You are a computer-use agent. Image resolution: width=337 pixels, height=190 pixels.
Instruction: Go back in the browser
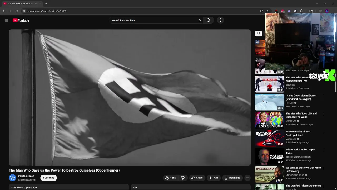coord(4,11)
